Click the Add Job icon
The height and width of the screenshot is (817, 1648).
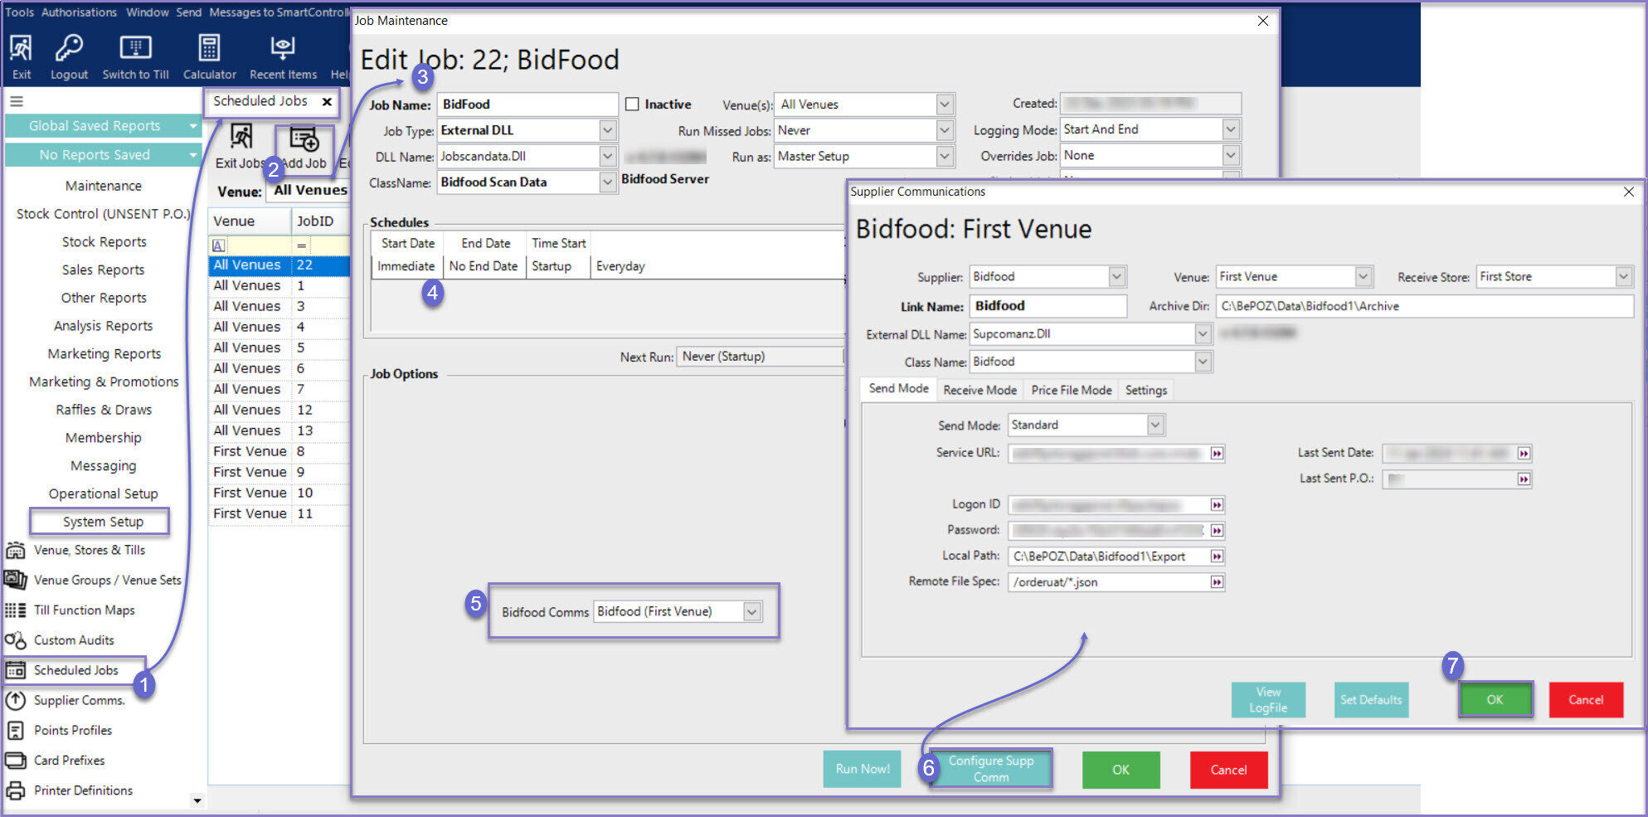point(304,139)
